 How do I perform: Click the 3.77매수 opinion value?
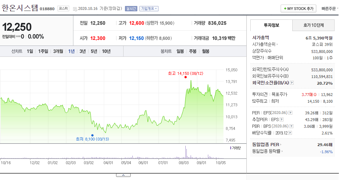(x=309, y=95)
